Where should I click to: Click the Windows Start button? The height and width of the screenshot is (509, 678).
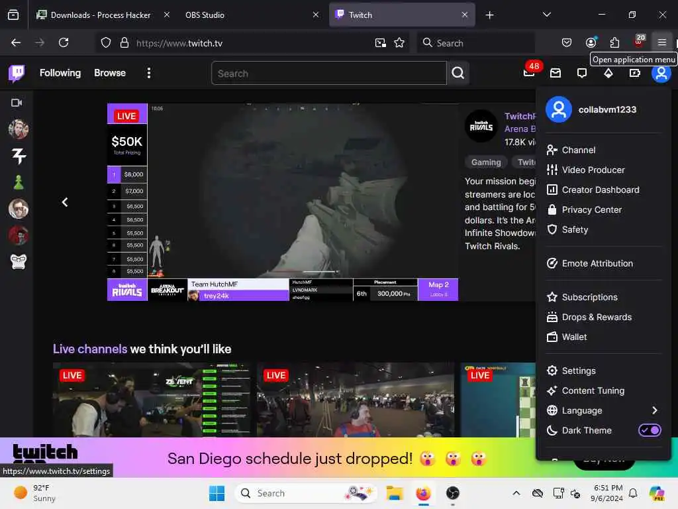click(x=217, y=493)
